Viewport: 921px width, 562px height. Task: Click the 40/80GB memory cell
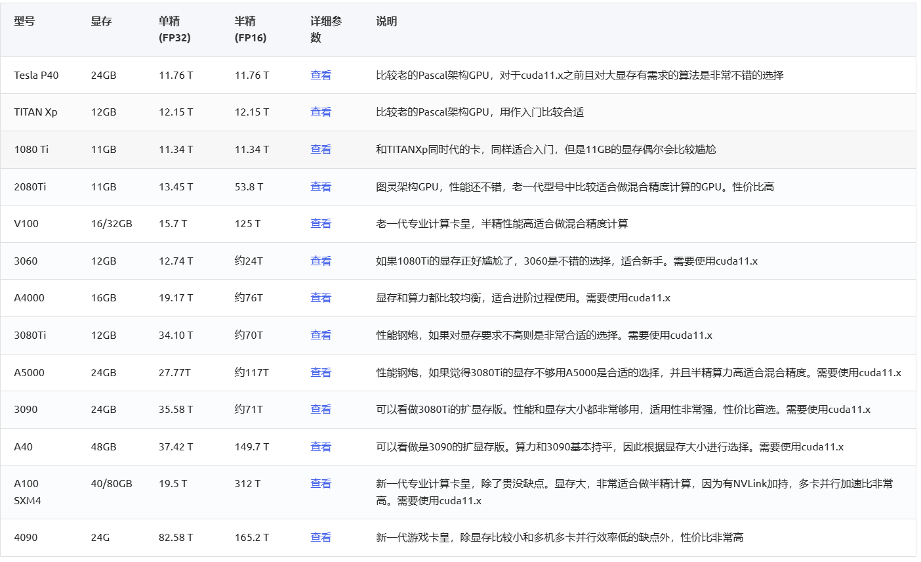(112, 484)
